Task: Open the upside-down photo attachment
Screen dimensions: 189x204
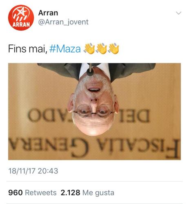Action: click(x=94, y=111)
